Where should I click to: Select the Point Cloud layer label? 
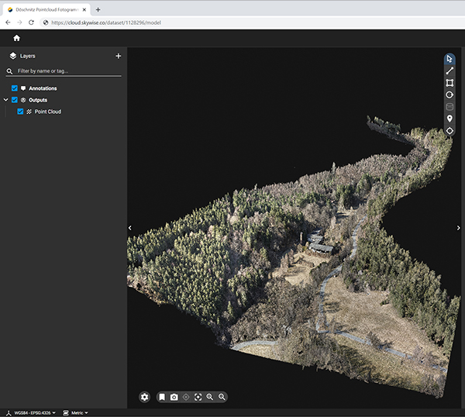pyautogui.click(x=48, y=112)
